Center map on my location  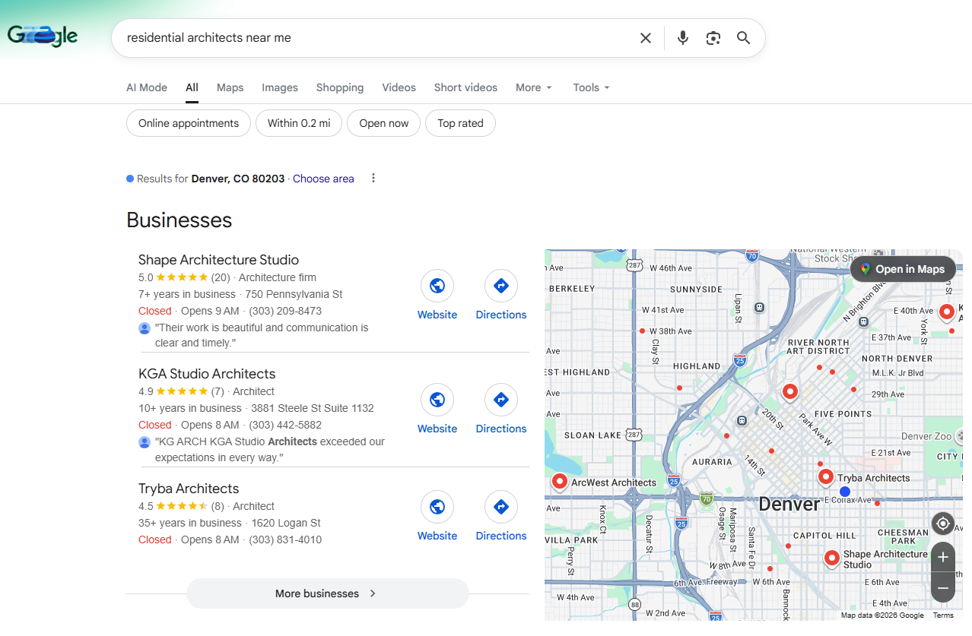[942, 524]
